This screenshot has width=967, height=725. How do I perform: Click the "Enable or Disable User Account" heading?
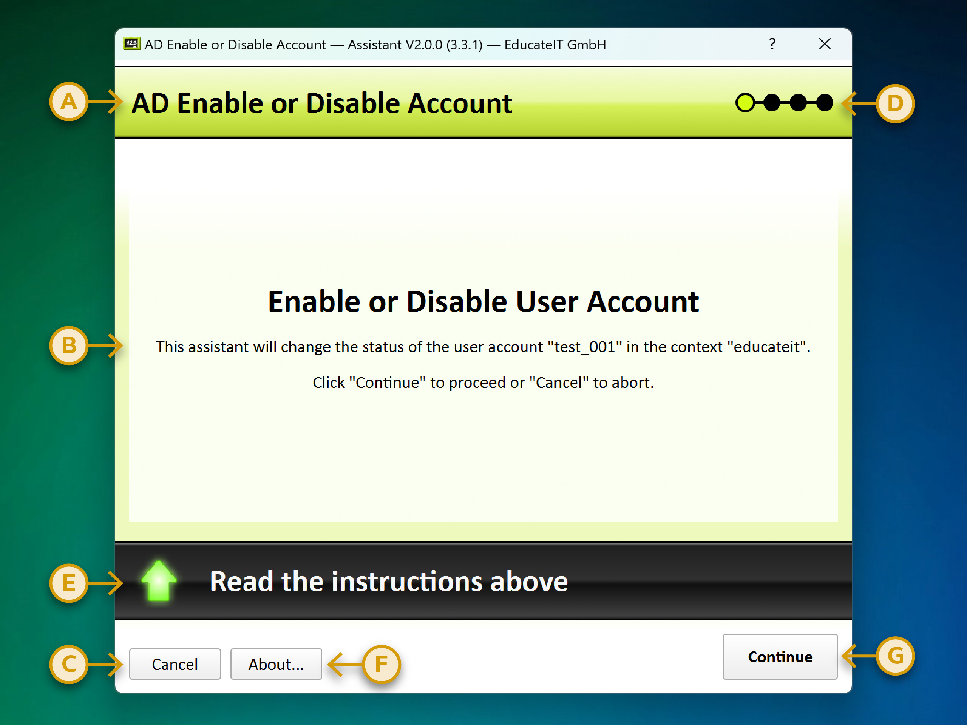pos(483,302)
